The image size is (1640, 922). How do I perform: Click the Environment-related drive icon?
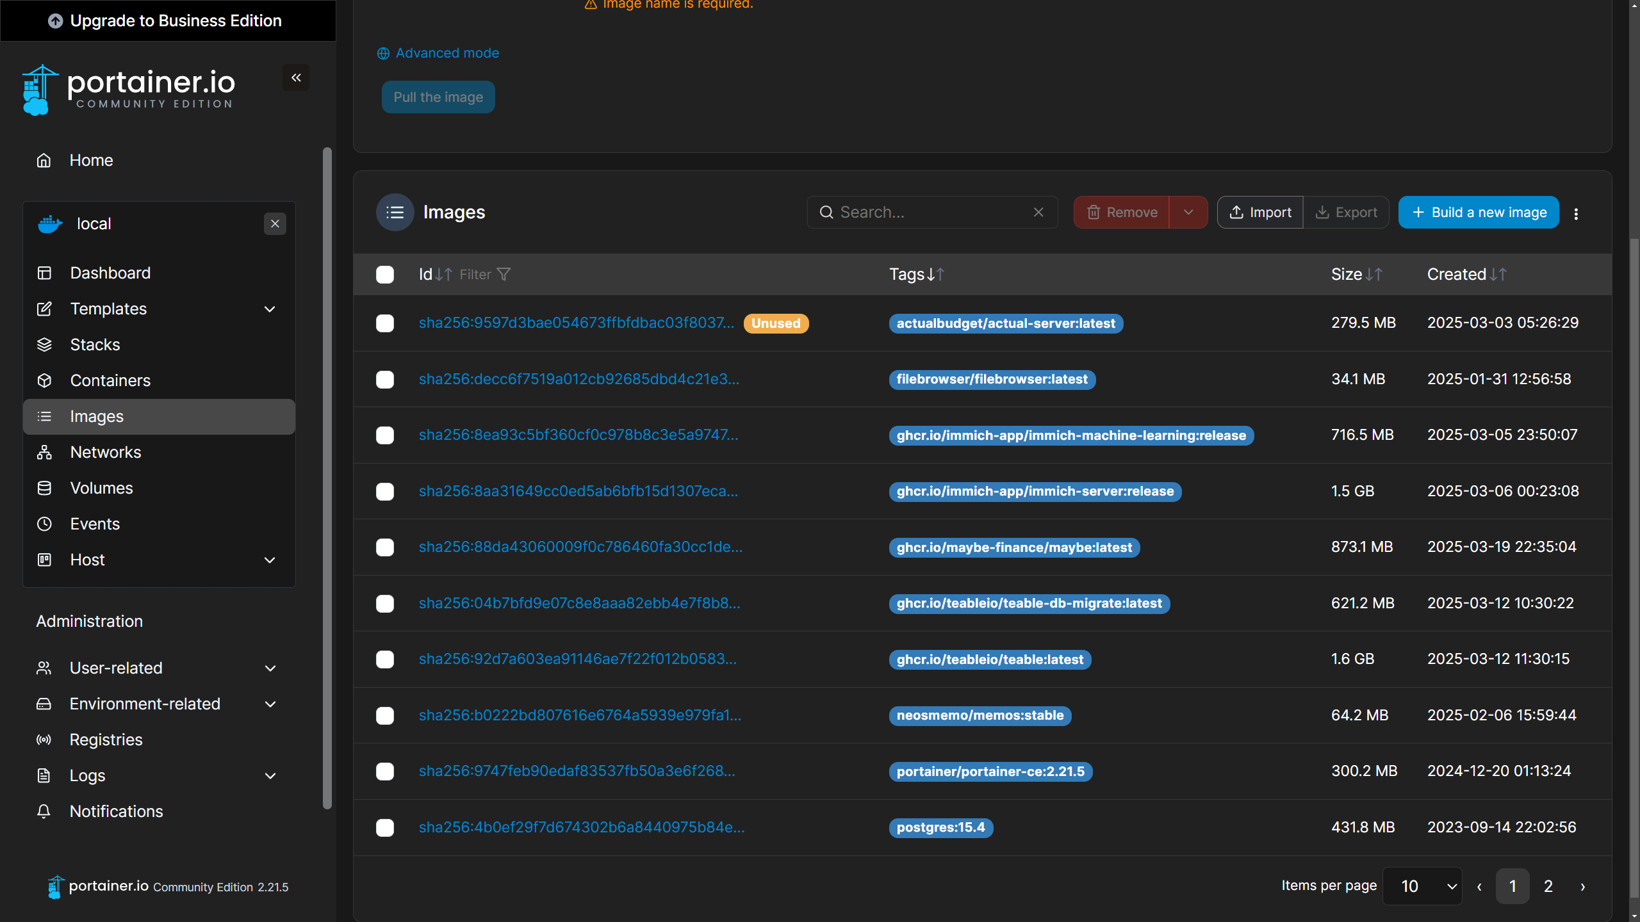pos(44,704)
